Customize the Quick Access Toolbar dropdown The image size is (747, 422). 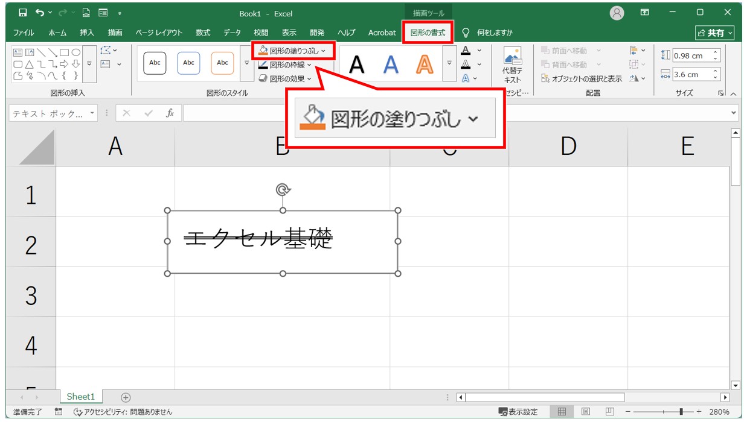pos(120,13)
